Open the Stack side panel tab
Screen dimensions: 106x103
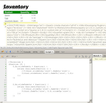coord(105,56)
